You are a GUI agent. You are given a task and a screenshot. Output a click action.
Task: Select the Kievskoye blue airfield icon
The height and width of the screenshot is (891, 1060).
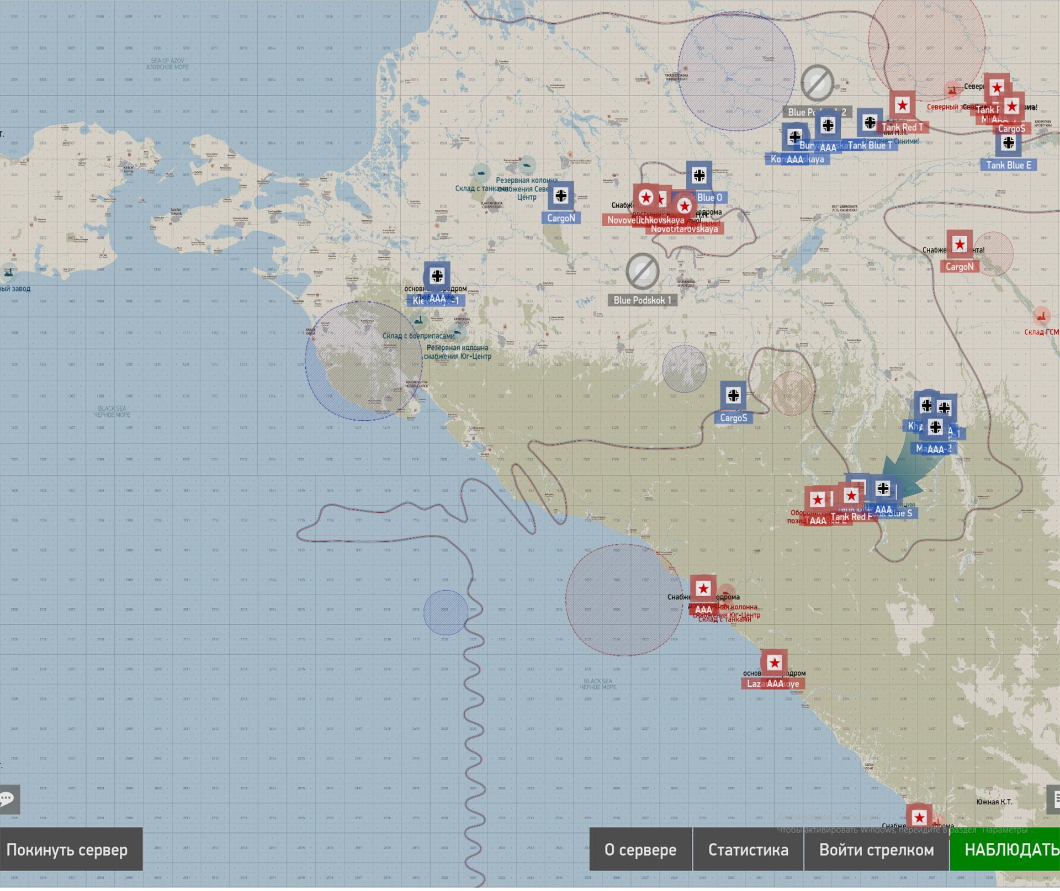click(437, 276)
